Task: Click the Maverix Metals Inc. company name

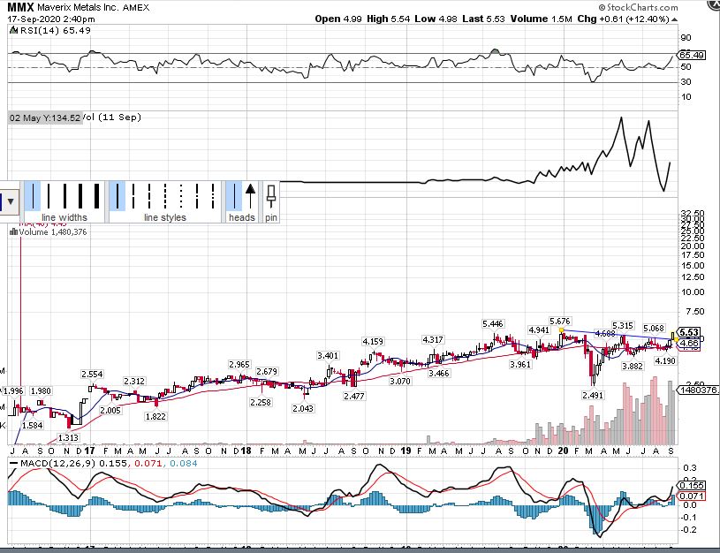Action: [x=78, y=8]
